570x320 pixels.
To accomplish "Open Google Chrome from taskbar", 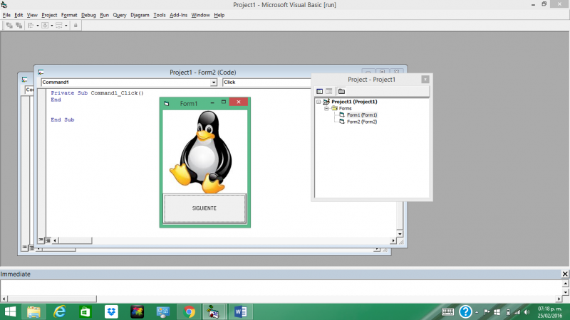I will [x=189, y=312].
